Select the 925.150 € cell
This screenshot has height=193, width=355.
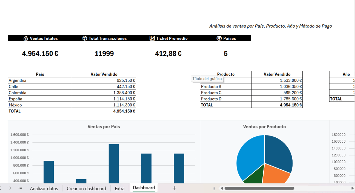[104, 80]
